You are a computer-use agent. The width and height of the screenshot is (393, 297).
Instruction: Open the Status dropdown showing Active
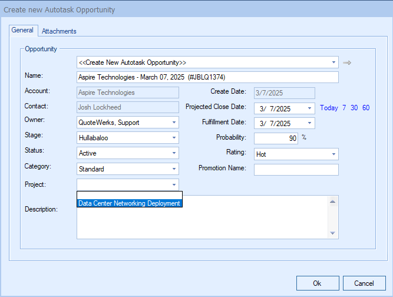tap(174, 153)
